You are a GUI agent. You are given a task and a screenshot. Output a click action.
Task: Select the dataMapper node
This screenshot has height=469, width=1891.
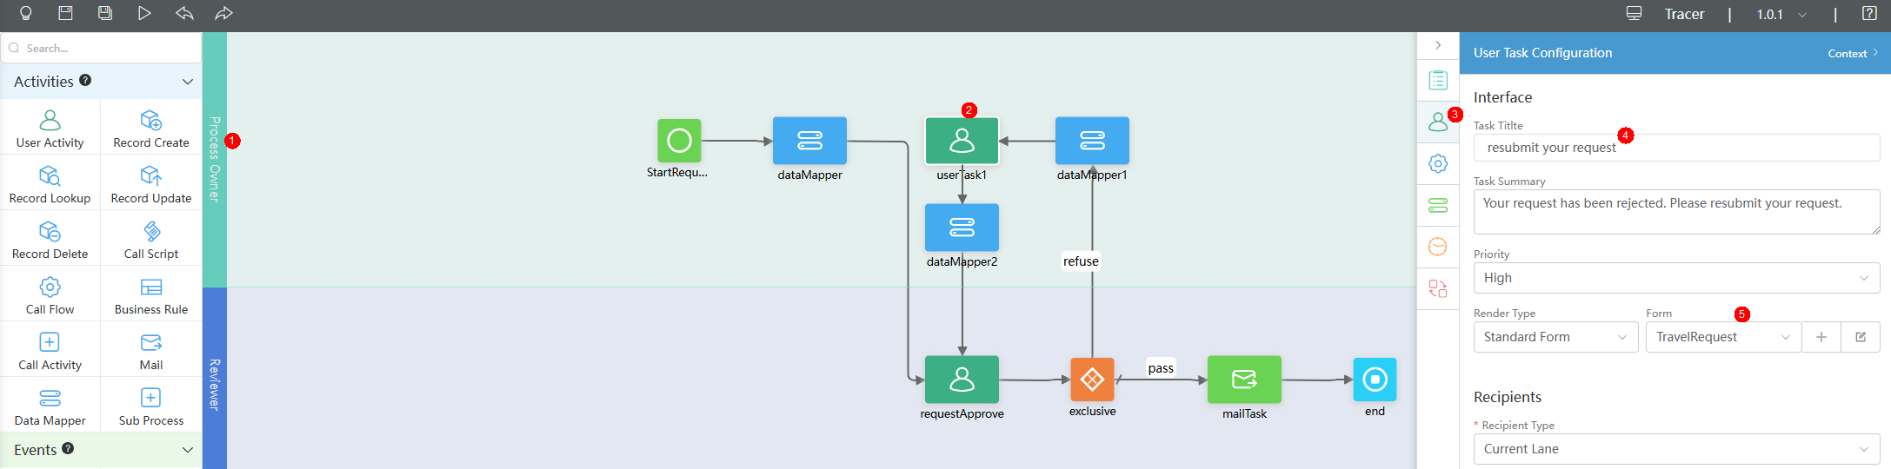click(809, 141)
